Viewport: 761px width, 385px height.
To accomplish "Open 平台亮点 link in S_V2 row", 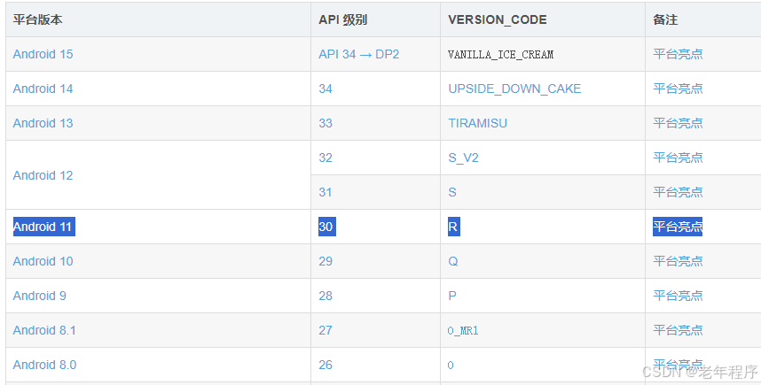I will tap(678, 157).
